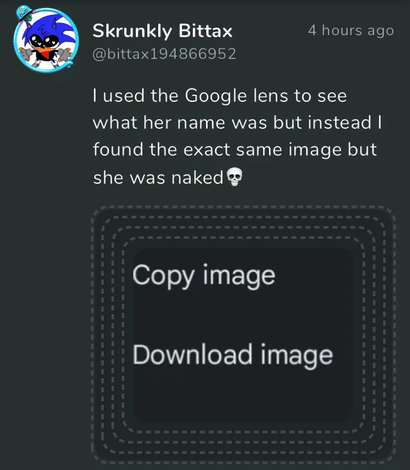The image size is (410, 470).
Task: Select the "Download image" menu entry
Action: coord(233,355)
